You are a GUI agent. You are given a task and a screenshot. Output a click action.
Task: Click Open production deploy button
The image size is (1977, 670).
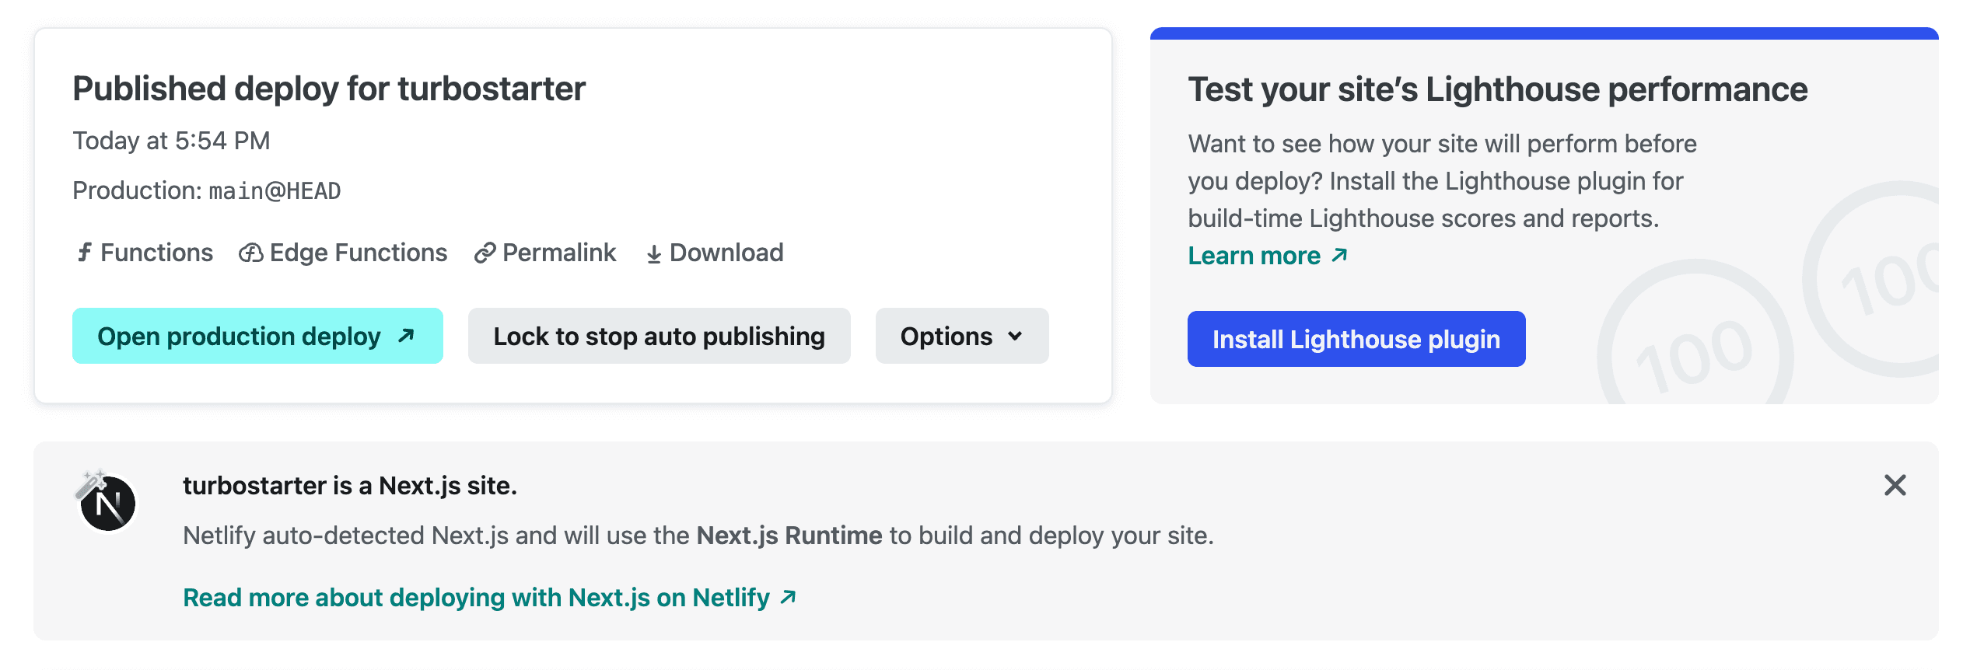click(x=257, y=336)
